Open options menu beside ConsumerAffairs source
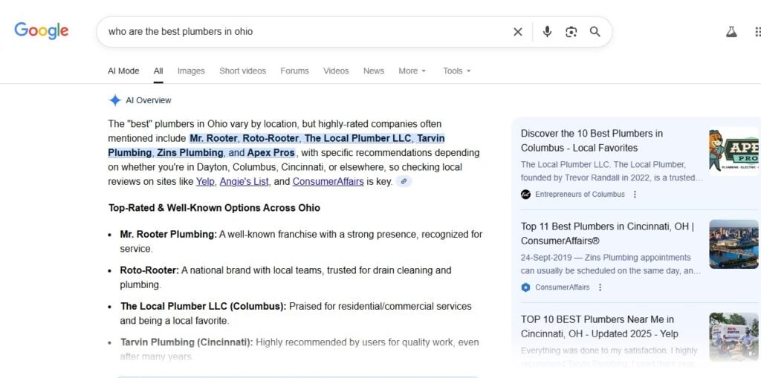The image size is (761, 378). click(x=600, y=287)
